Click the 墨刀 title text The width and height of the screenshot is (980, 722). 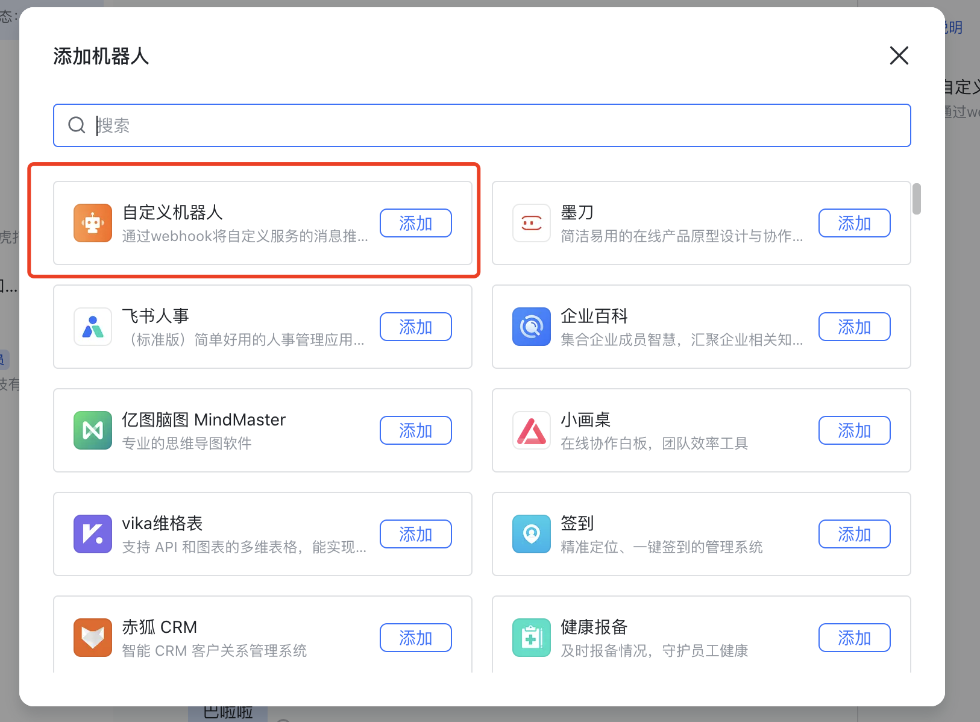(577, 212)
